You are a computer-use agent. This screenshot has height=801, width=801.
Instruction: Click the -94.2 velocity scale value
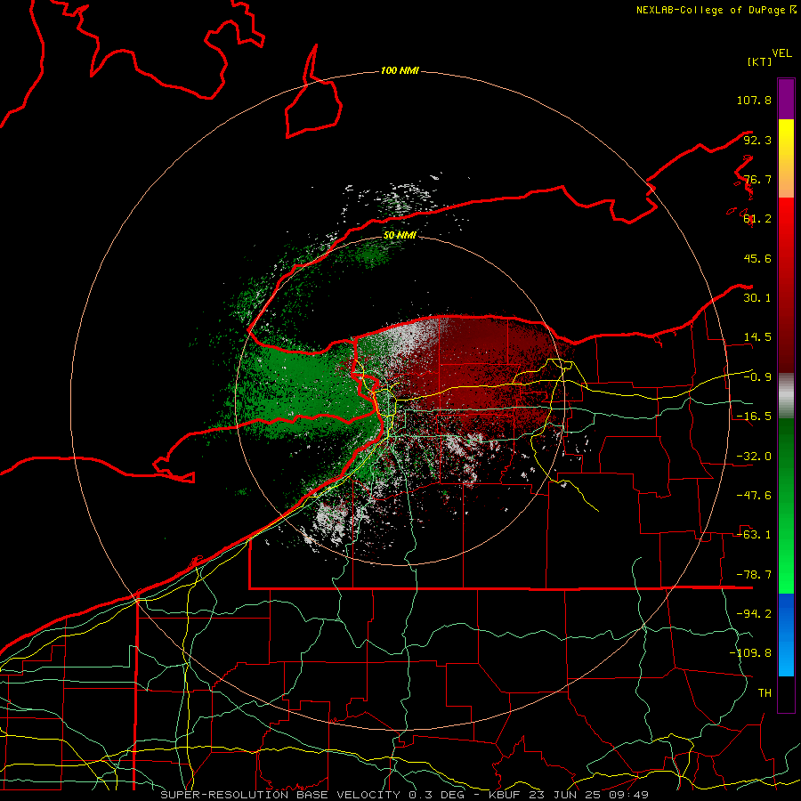click(x=754, y=614)
